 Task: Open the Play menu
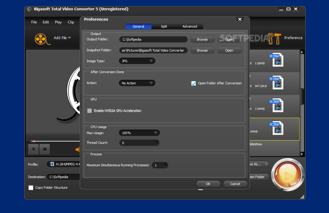(x=58, y=22)
